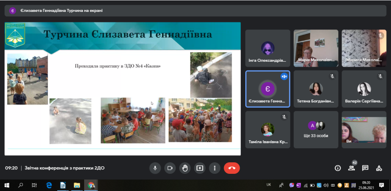
Task: Open the Windows Start menu
Action: click(x=7, y=185)
